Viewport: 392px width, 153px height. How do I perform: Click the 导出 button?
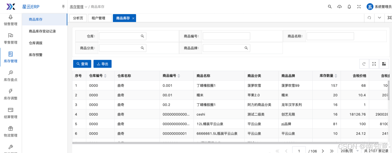(x=103, y=64)
